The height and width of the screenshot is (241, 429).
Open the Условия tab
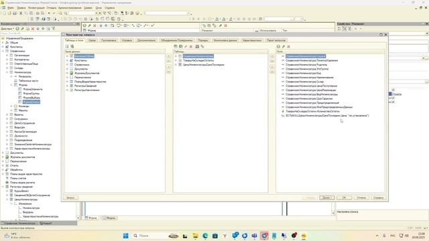(127, 40)
